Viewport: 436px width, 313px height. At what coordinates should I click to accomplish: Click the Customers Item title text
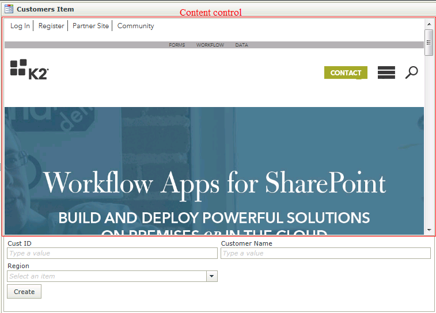click(x=46, y=9)
